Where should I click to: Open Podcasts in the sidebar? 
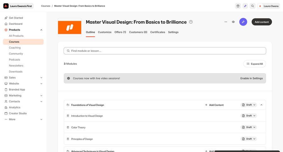(14, 59)
